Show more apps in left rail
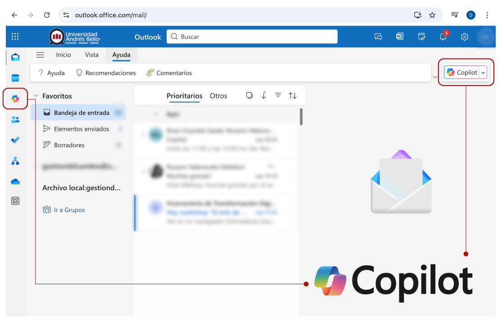Viewport: 502px width, 322px height. click(15, 201)
